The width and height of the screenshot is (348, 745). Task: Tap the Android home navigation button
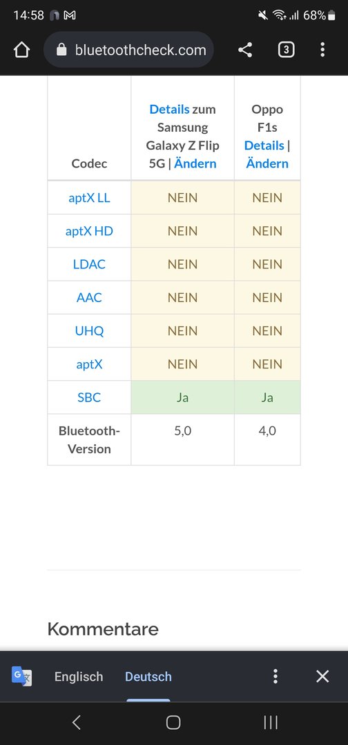pyautogui.click(x=173, y=723)
